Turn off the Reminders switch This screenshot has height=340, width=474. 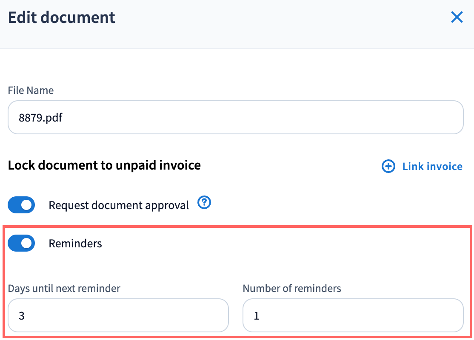21,244
